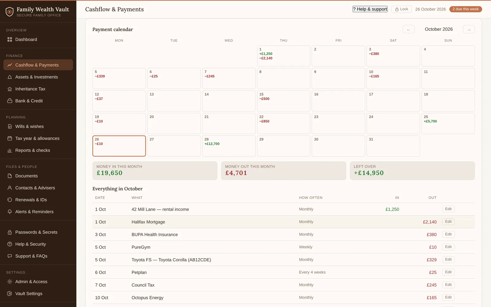Click the Left over summary card

pyautogui.click(x=412, y=171)
